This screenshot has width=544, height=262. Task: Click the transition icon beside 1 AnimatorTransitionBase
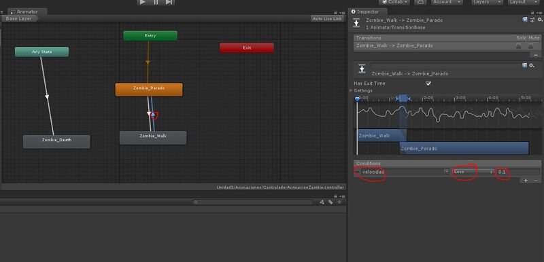(356, 23)
